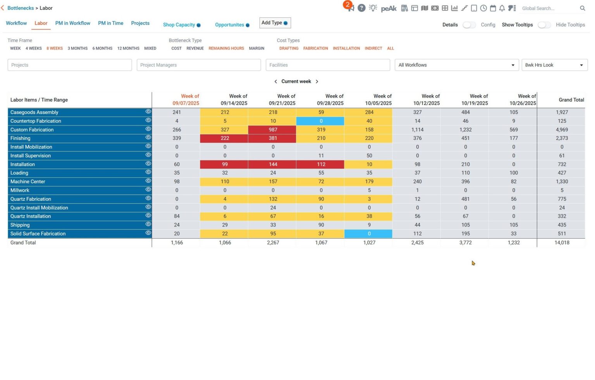The width and height of the screenshot is (595, 380).
Task: Open the PM in Time tab
Action: pyautogui.click(x=110, y=23)
